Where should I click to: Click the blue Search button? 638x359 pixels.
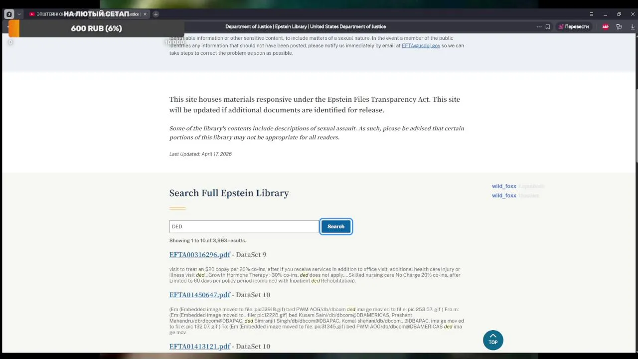(336, 226)
